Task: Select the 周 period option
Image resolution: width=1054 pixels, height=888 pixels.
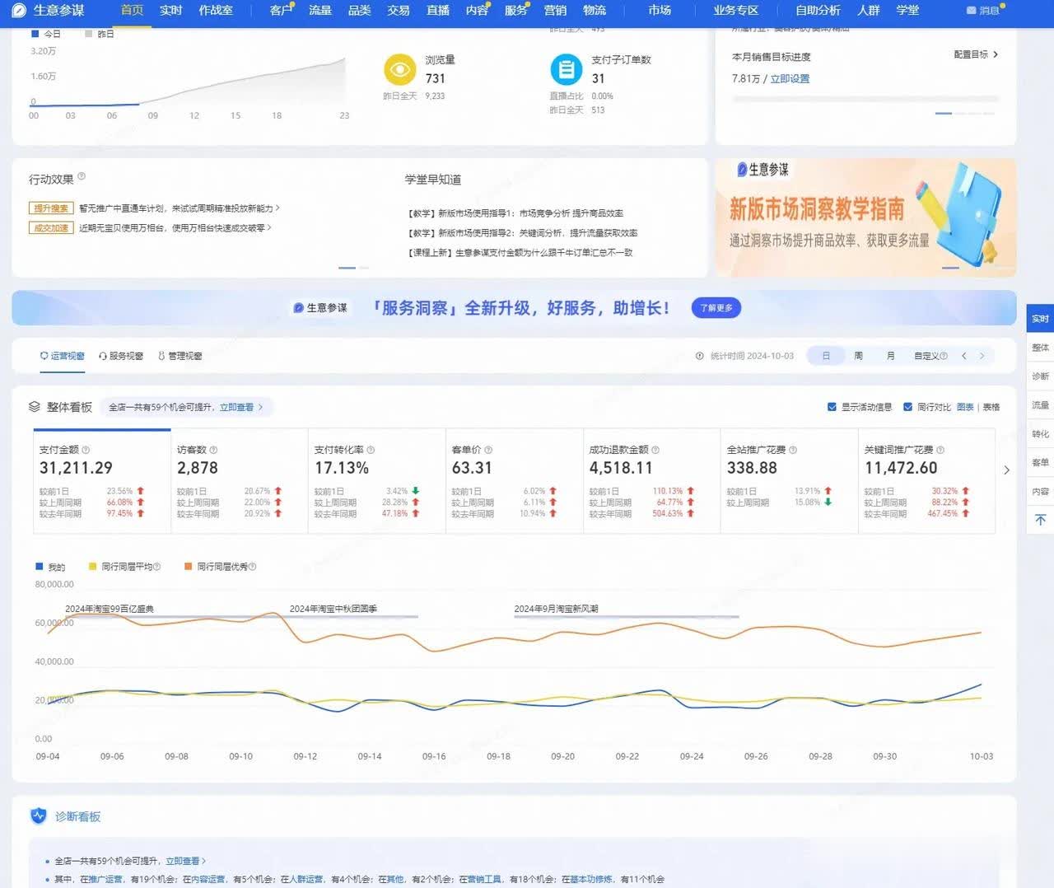Action: [858, 356]
